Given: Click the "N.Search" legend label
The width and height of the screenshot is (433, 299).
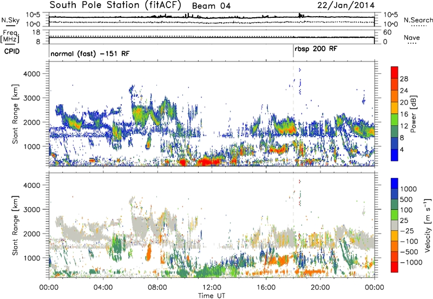Looking at the screenshot, I should (x=418, y=20).
